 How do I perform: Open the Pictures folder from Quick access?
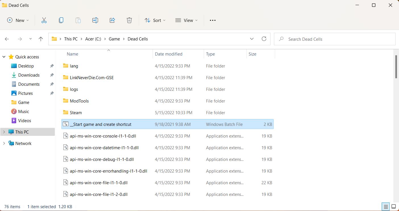(26, 93)
